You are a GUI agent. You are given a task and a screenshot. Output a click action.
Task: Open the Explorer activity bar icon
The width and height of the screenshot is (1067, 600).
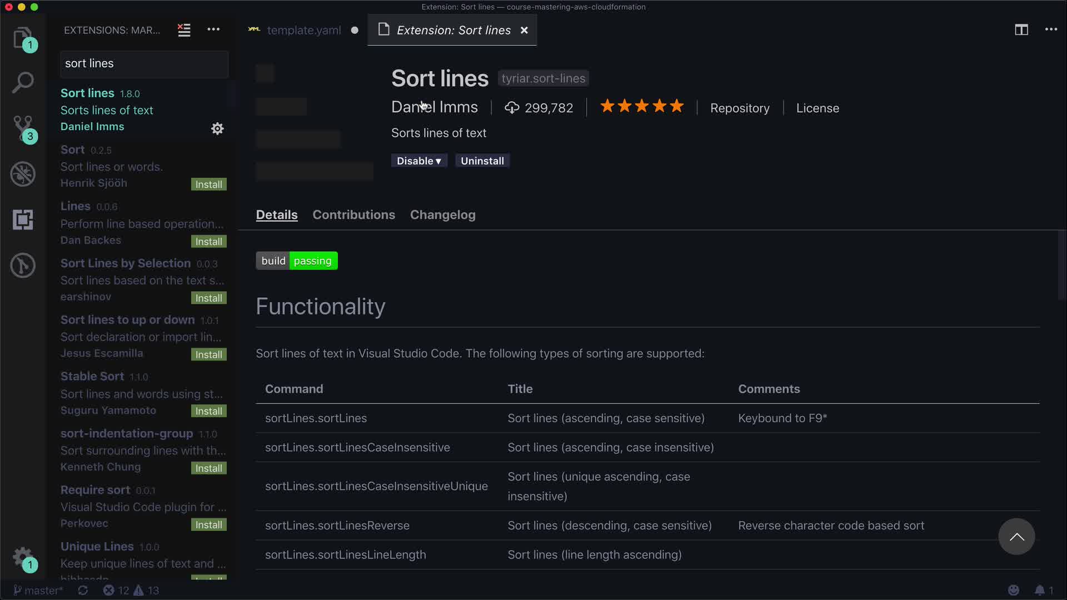click(23, 38)
